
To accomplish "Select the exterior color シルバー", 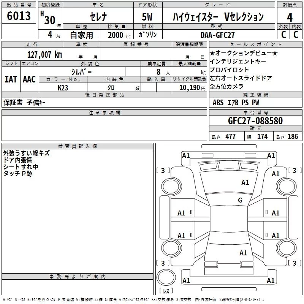I will [x=81, y=72].
